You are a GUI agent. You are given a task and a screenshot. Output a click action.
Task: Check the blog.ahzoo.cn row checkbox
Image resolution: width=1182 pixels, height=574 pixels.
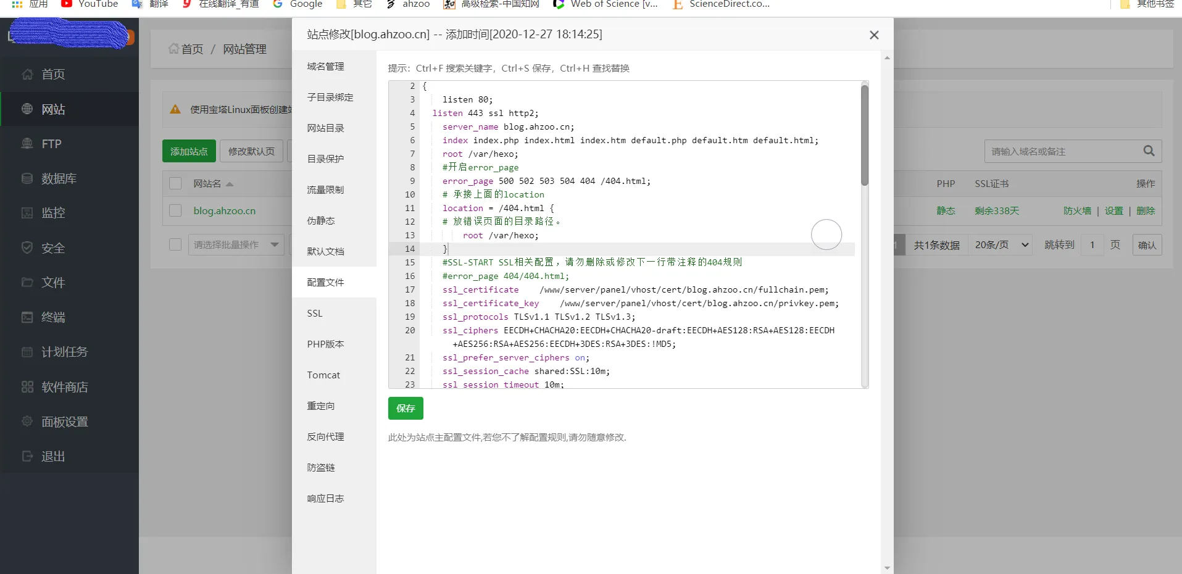click(175, 210)
